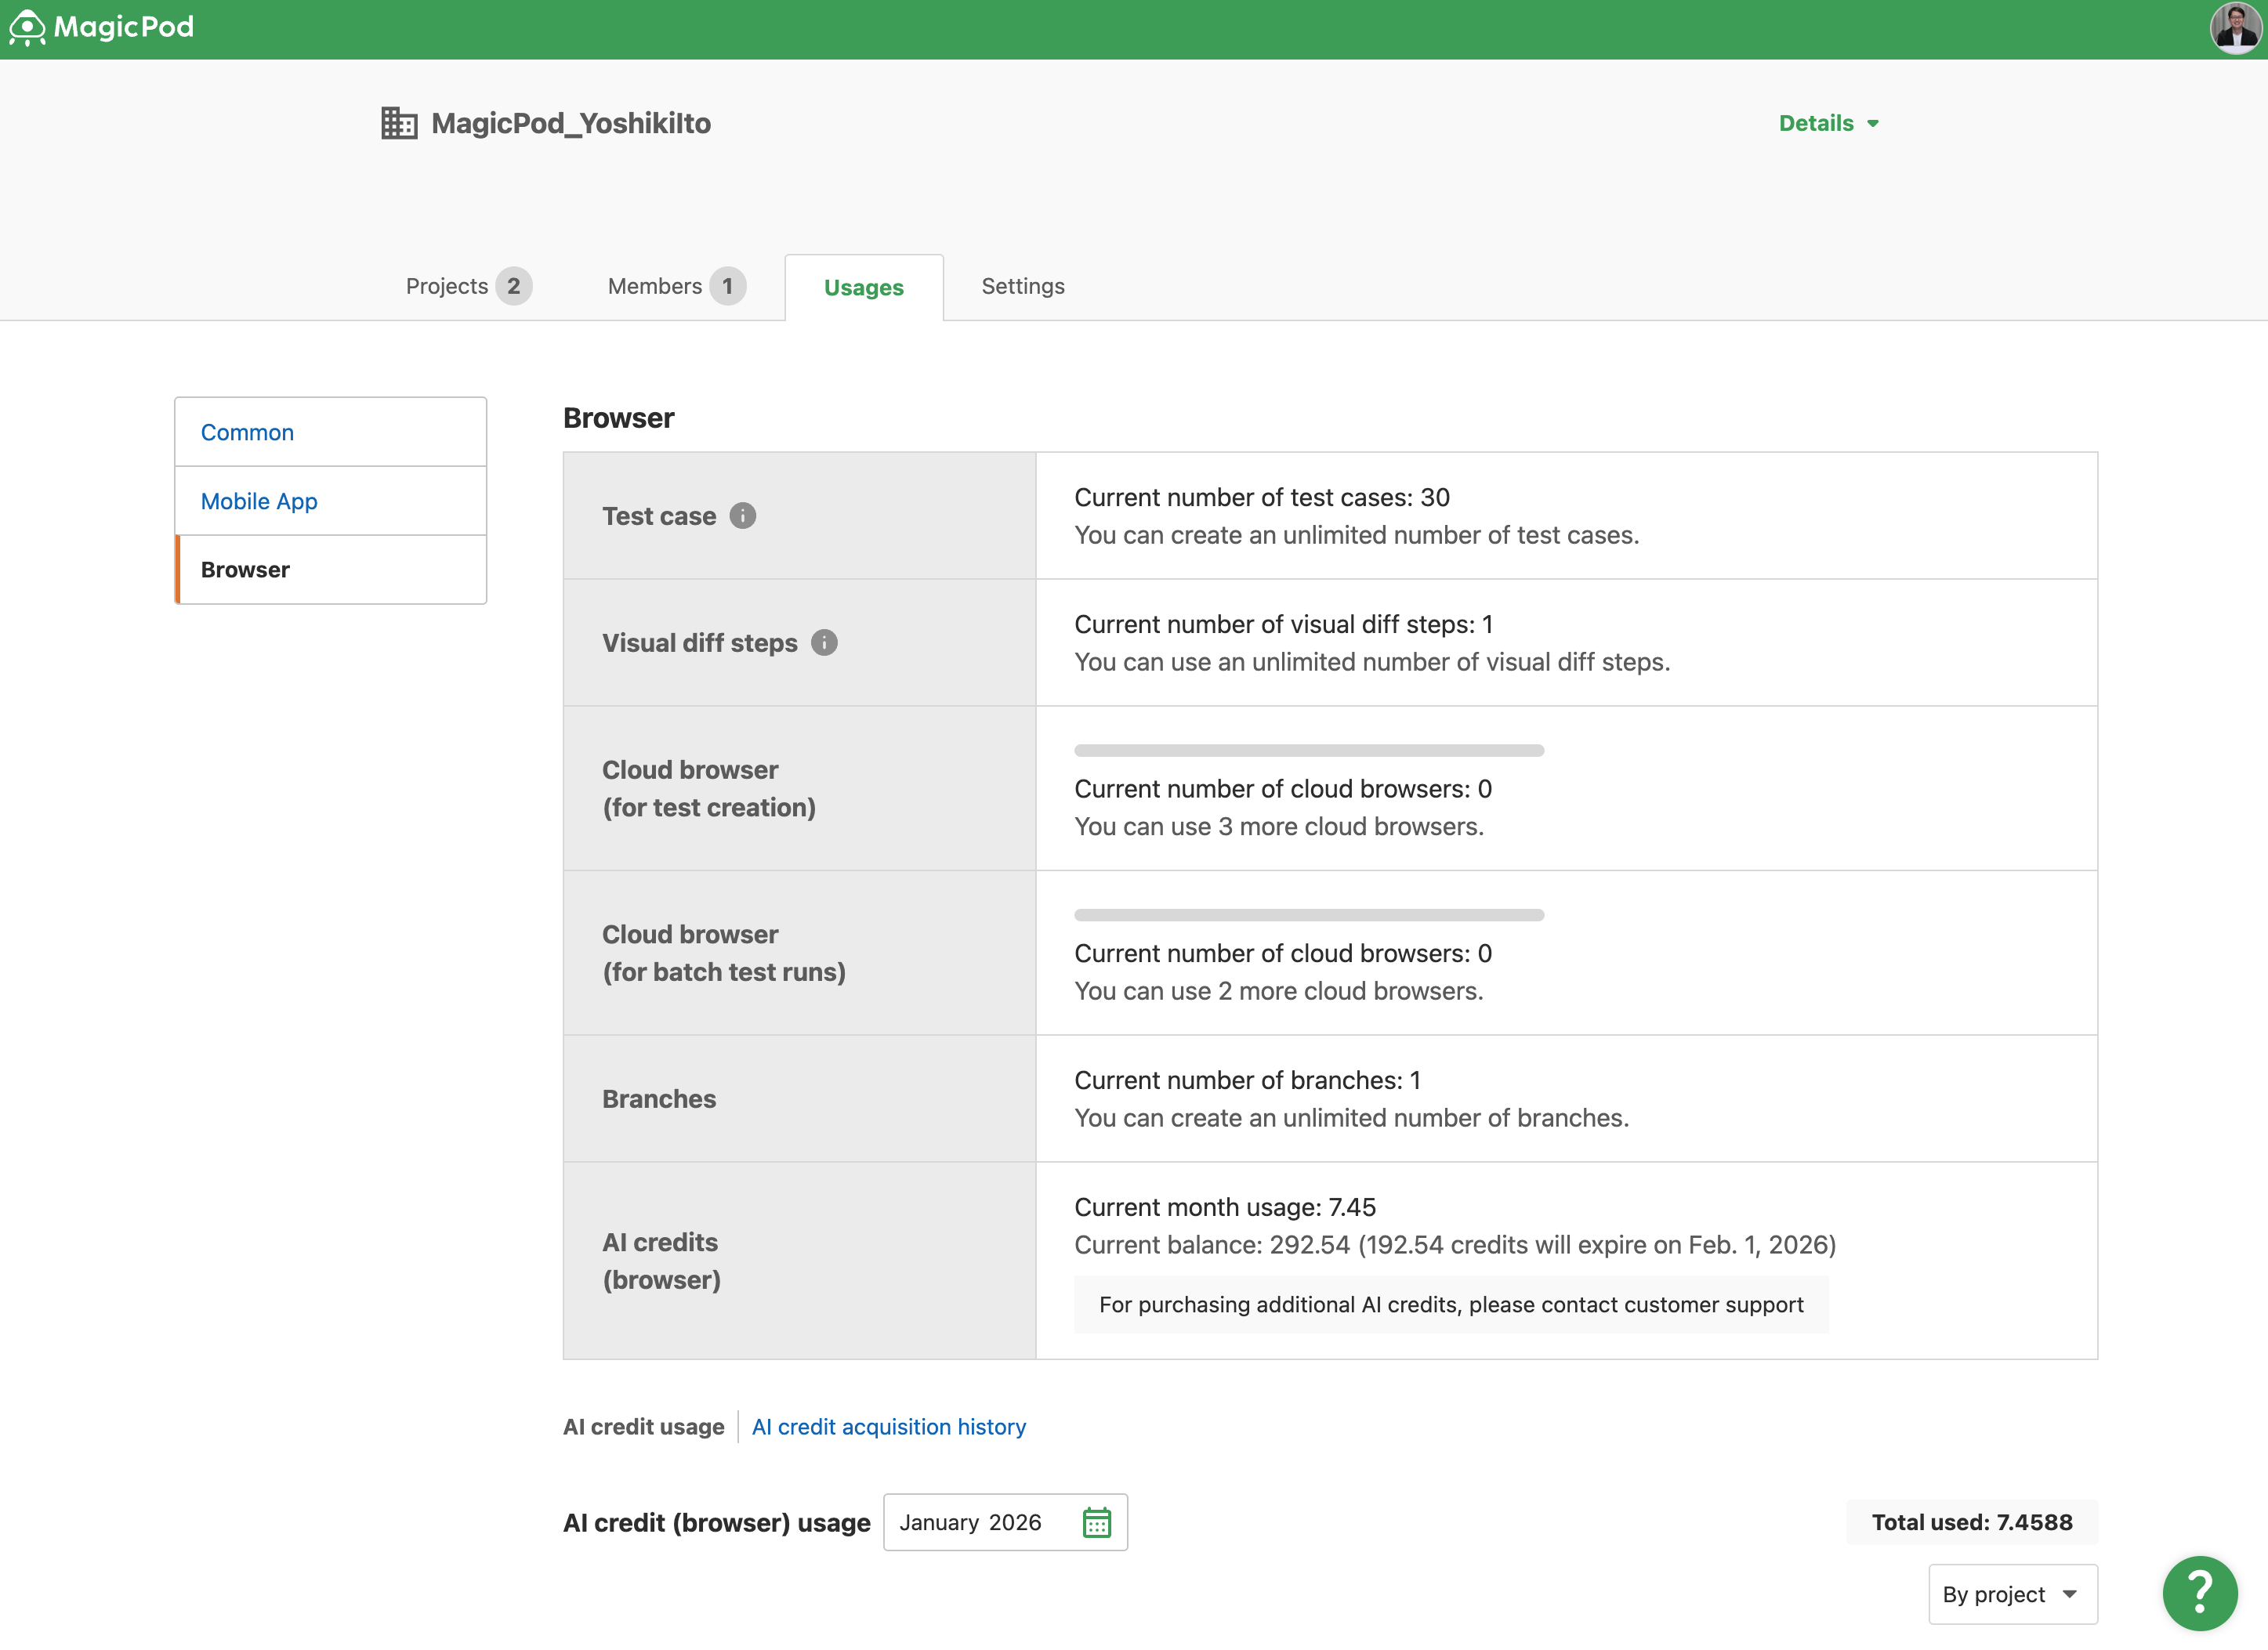2268x1650 pixels.
Task: Open the user profile avatar menu
Action: 2234,27
